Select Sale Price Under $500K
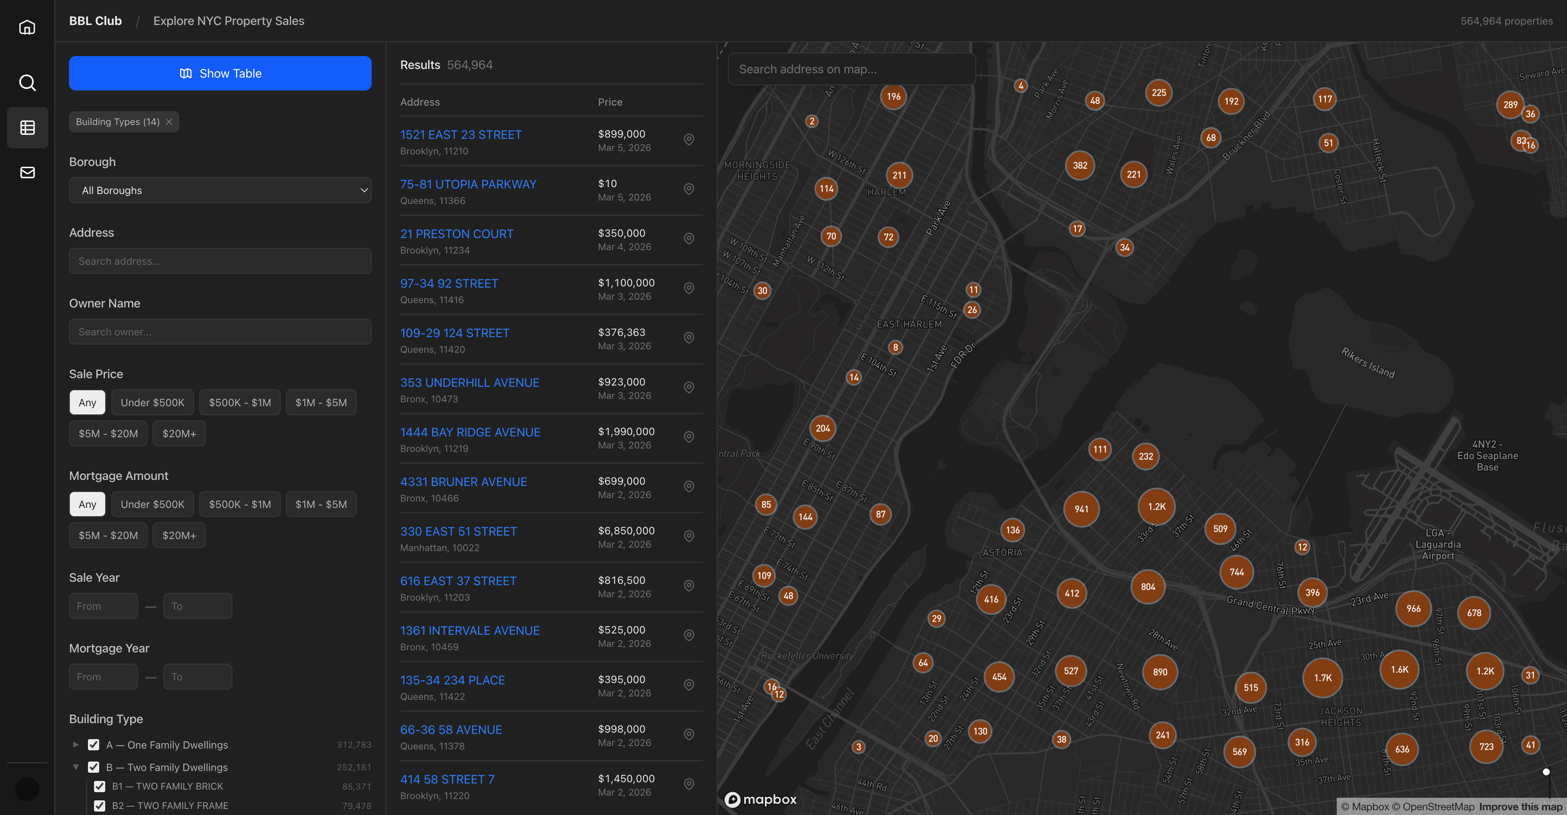Image resolution: width=1567 pixels, height=815 pixels. [152, 403]
